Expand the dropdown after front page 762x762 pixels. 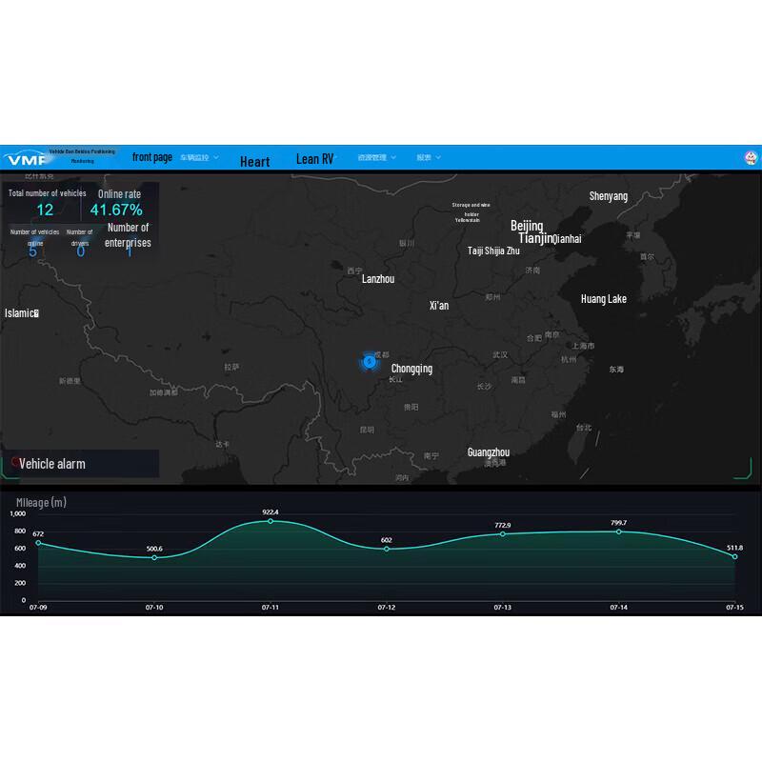(200, 157)
